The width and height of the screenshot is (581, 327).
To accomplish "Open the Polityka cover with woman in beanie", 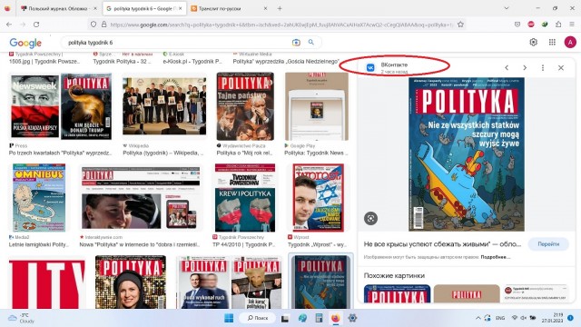I will tap(131, 282).
